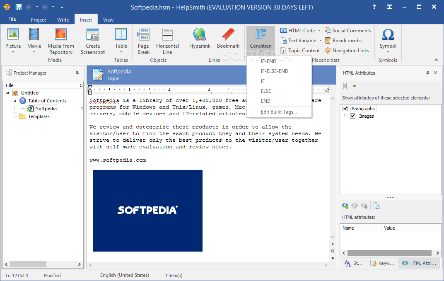Click the Value column header
Screen dimensions: 444x281
pos(411,228)
